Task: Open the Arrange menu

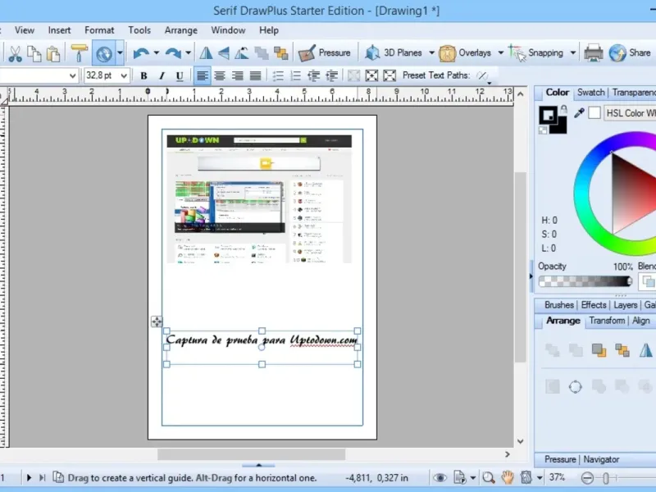Action: (x=180, y=30)
